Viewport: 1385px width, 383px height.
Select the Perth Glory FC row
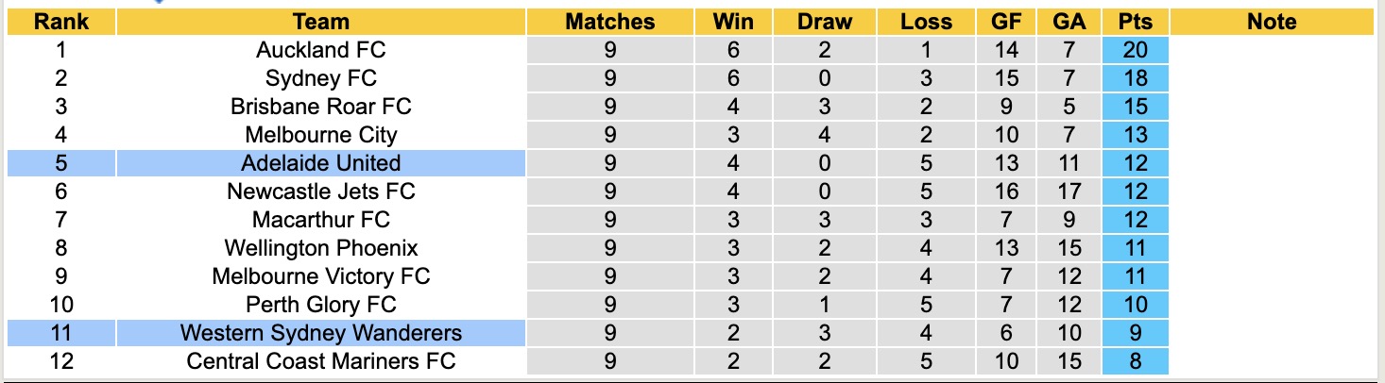(321, 305)
